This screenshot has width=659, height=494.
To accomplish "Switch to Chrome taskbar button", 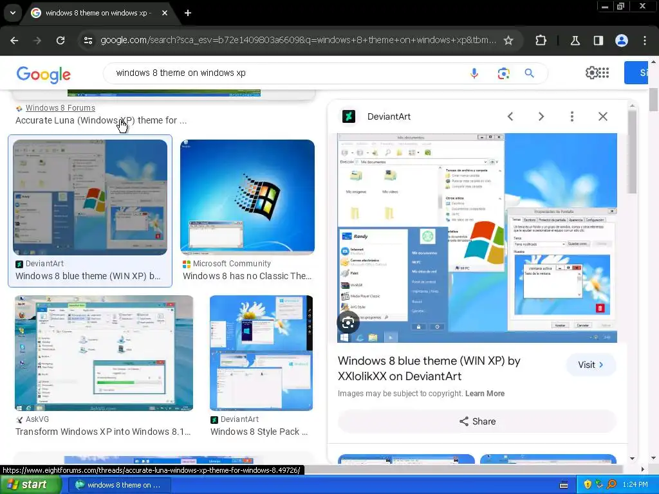I will [119, 485].
